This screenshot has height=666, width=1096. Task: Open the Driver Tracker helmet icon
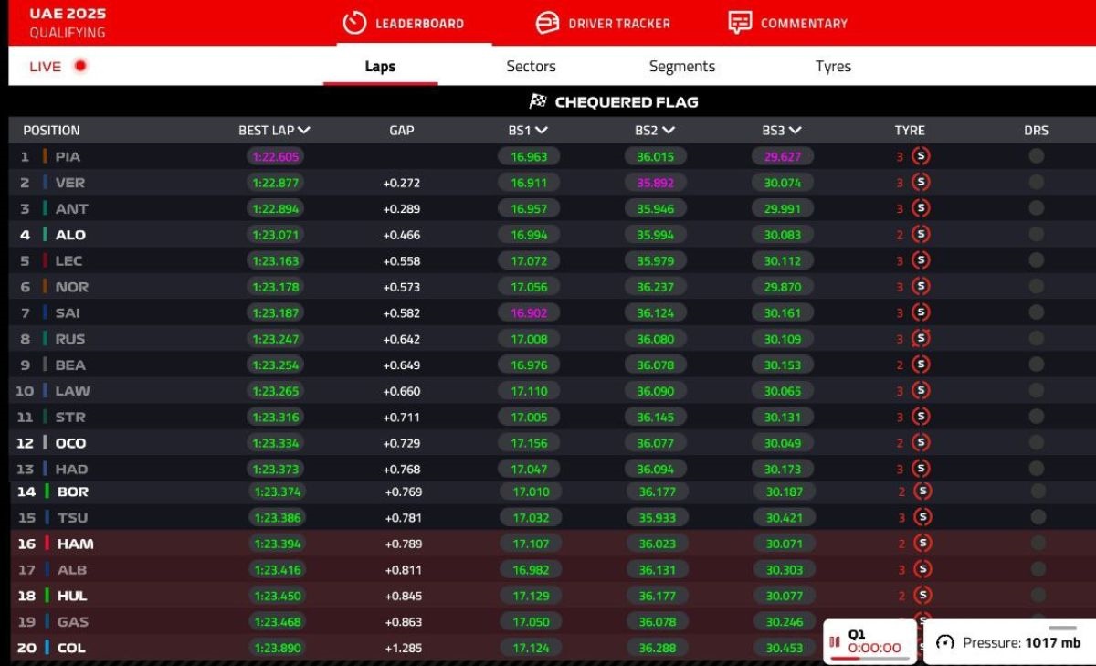547,23
